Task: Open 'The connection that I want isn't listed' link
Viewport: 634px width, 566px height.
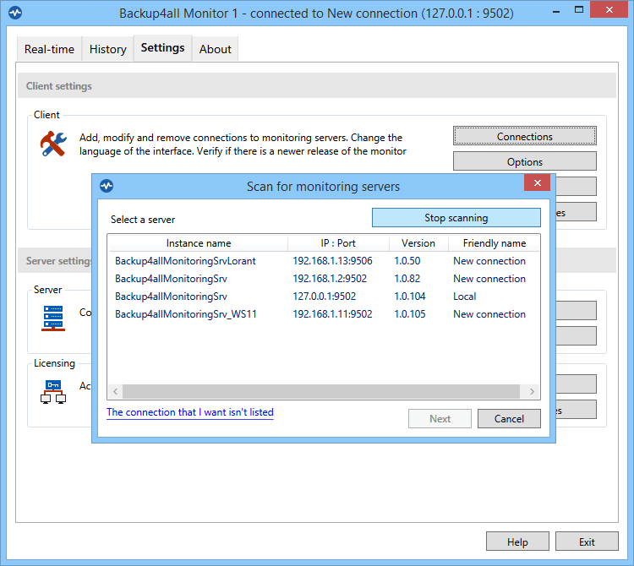Action: tap(190, 412)
